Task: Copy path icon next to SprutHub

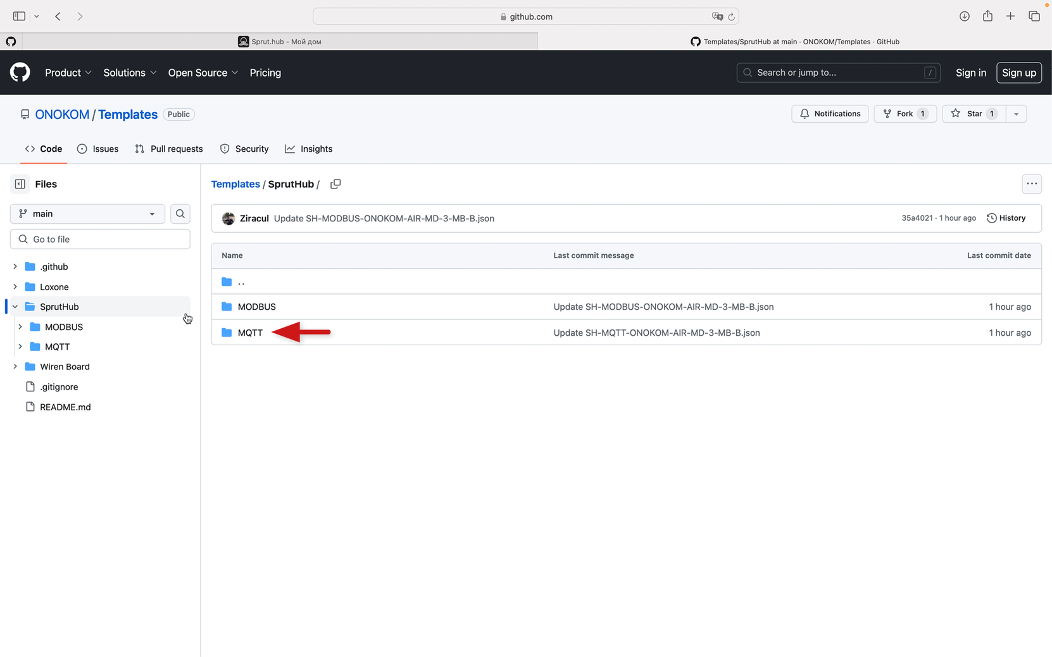Action: click(x=335, y=184)
